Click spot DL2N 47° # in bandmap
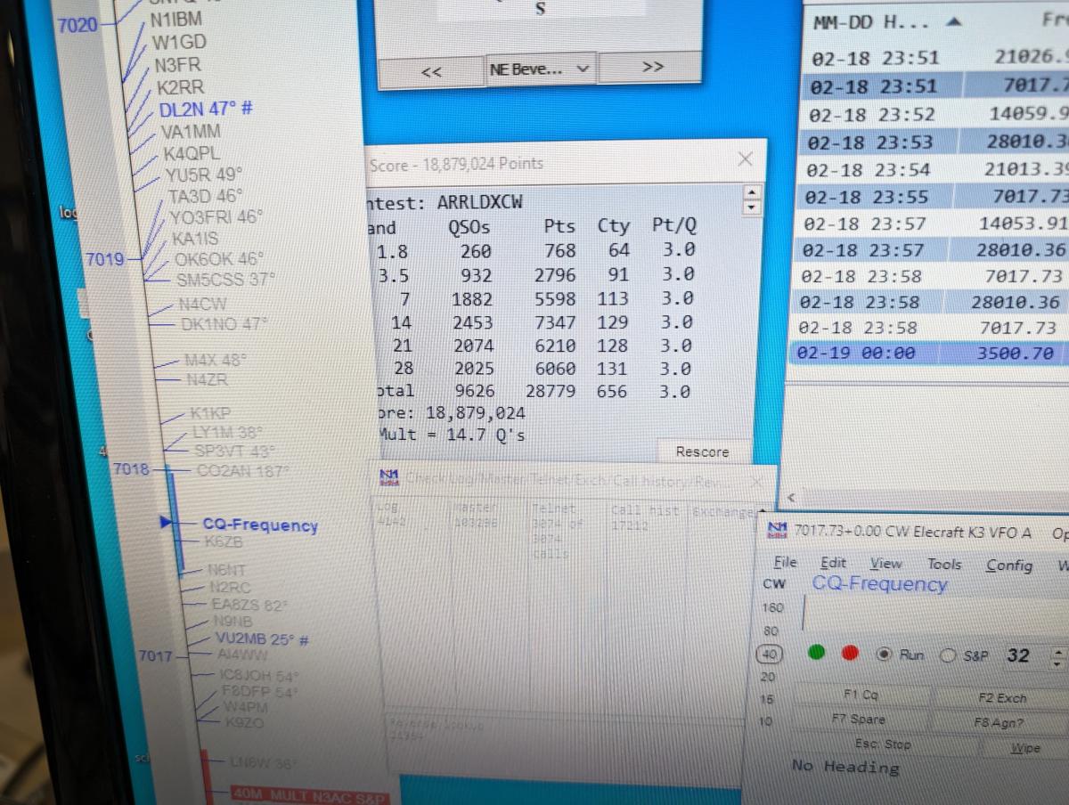Viewport: 1069px width, 805px height. tap(206, 109)
